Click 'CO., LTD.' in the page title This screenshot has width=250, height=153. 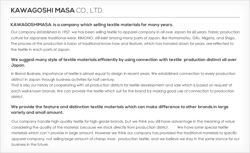pyautogui.click(x=90, y=11)
